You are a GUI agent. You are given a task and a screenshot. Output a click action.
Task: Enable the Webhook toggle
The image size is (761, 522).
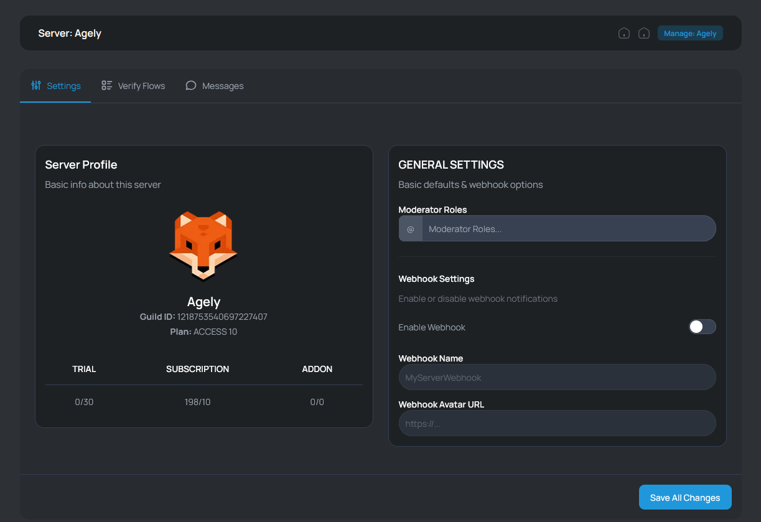[702, 327]
